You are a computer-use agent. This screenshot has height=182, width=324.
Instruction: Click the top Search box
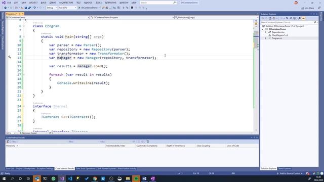(x=158, y=3)
